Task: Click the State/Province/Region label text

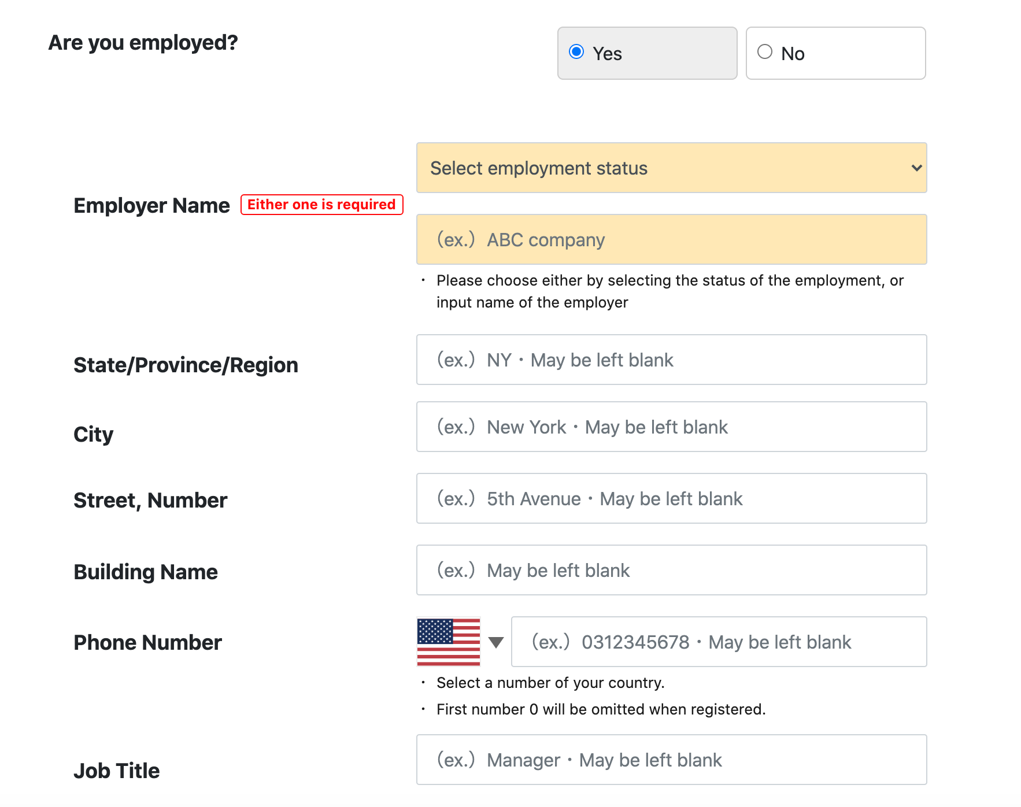Action: tap(186, 365)
